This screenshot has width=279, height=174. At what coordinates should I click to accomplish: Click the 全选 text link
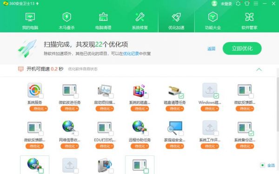click(x=271, y=165)
